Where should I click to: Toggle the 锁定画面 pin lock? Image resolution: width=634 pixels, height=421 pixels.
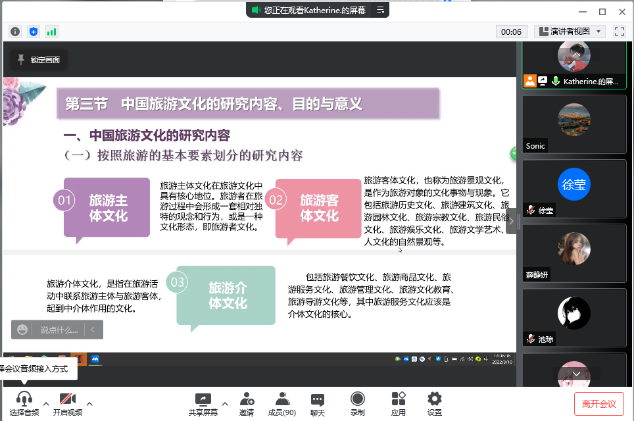pos(39,60)
